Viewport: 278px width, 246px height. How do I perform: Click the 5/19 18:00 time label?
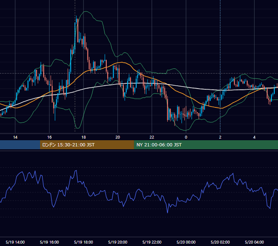[83, 242]
